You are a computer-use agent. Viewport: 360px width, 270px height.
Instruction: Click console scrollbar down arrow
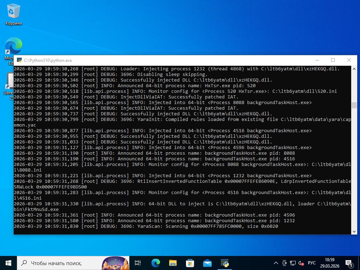pos(354,231)
